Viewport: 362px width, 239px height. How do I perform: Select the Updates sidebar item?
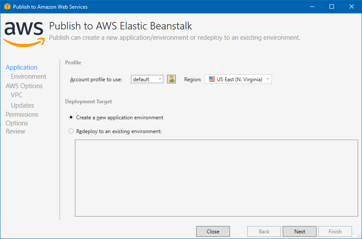[23, 105]
